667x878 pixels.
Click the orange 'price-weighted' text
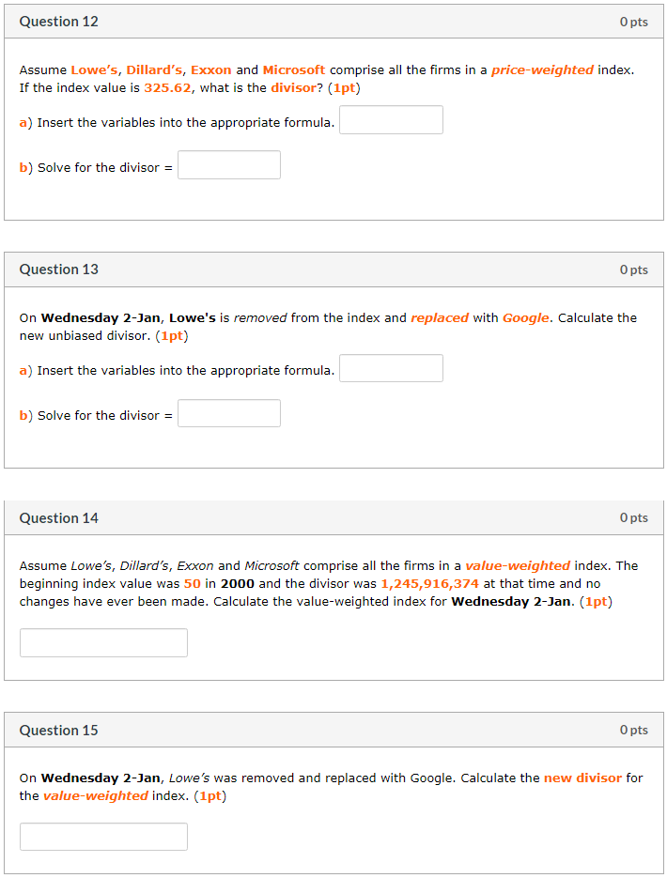click(x=542, y=69)
